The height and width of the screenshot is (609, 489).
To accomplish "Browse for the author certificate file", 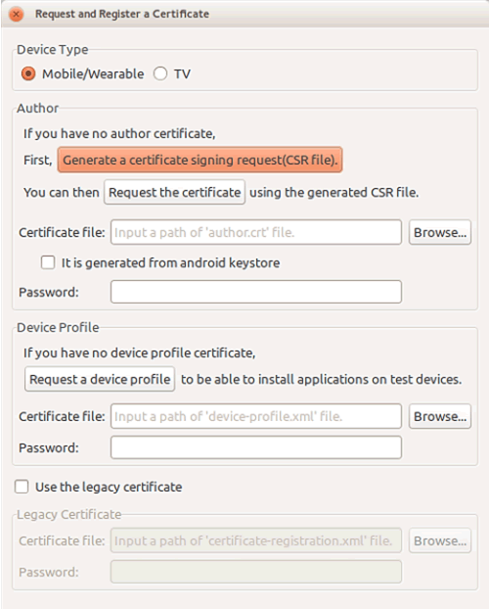I will pos(440,232).
